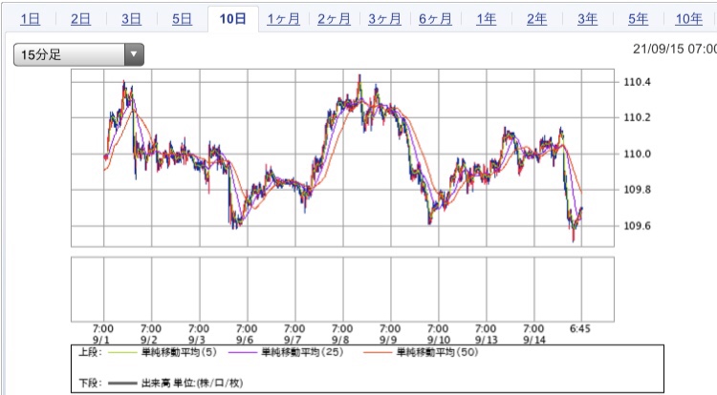The image size is (717, 395).
Task: Click the 9/9 date axis label
Action: click(388, 340)
